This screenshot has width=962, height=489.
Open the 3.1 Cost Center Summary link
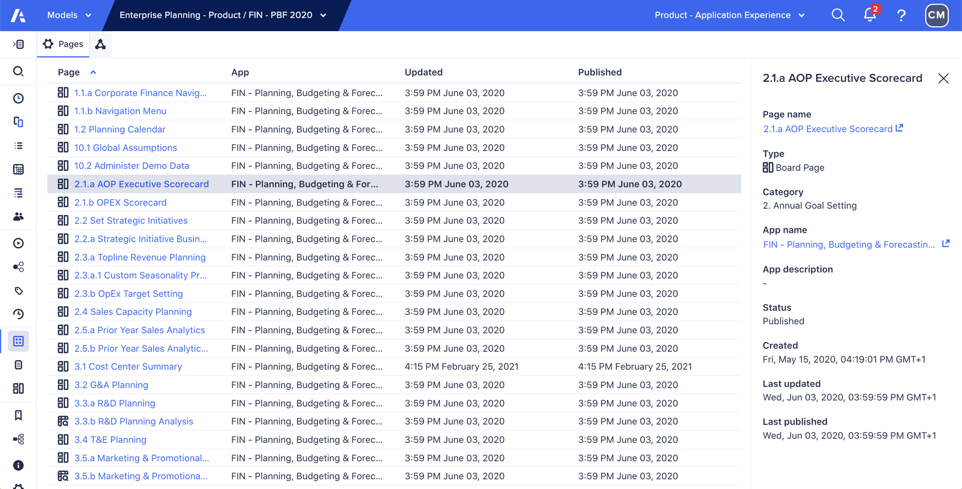point(128,367)
